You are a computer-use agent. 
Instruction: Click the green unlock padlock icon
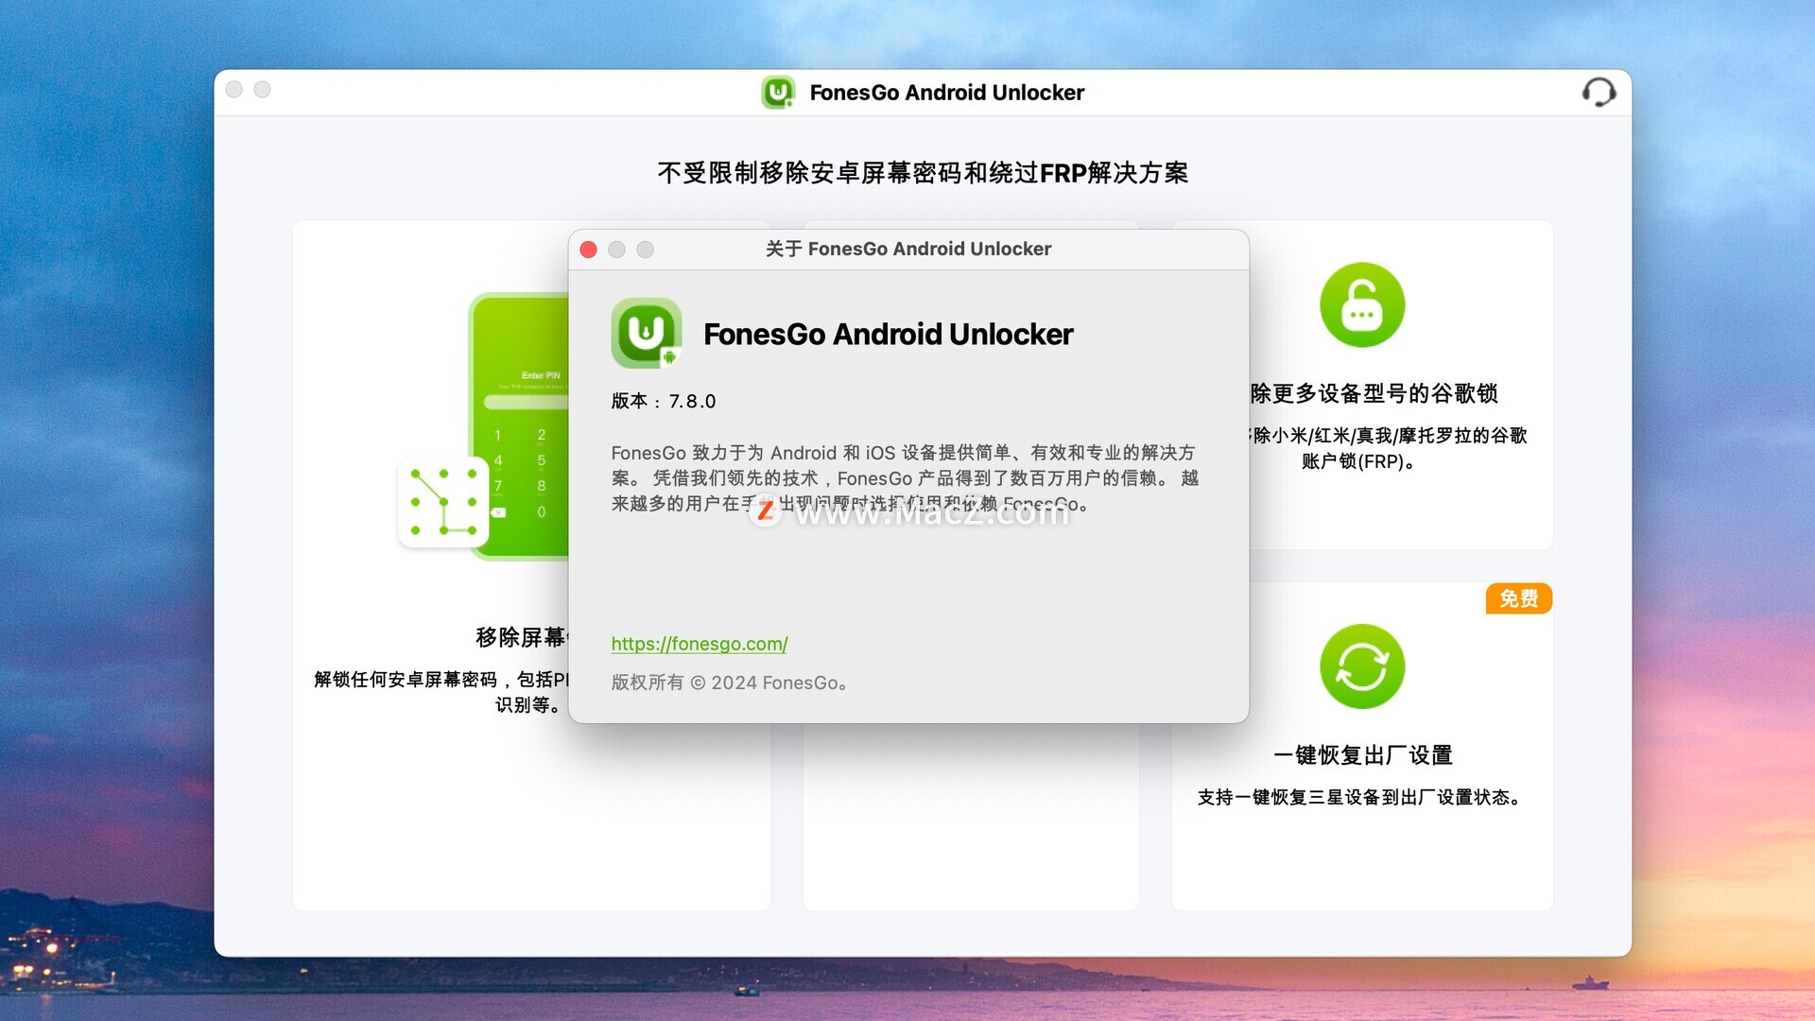point(1362,304)
